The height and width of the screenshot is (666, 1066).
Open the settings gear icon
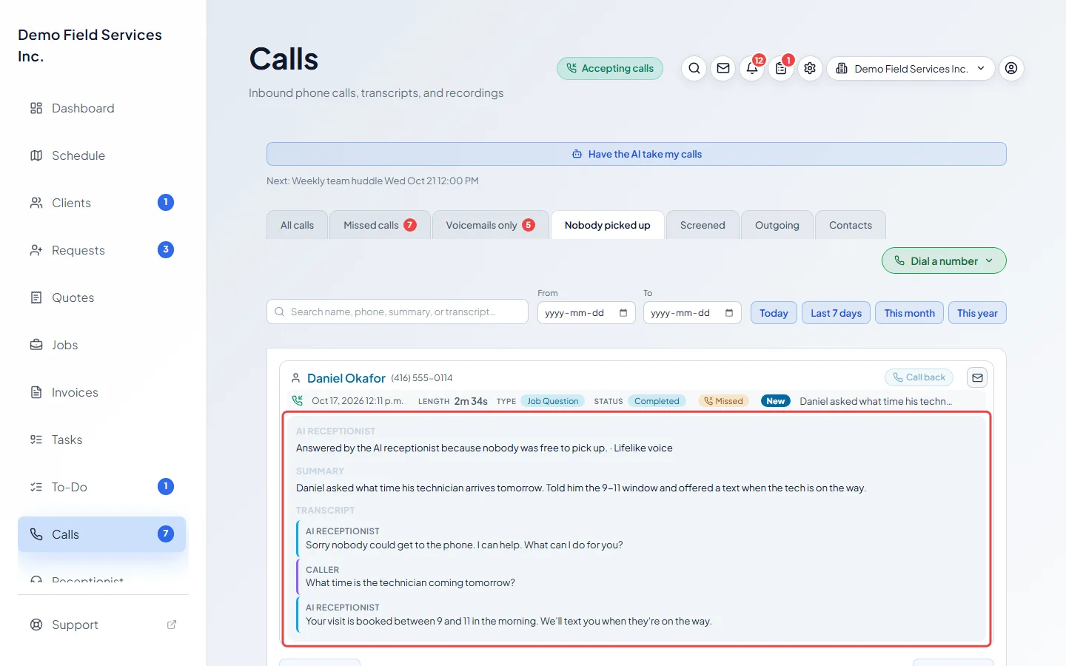[810, 68]
